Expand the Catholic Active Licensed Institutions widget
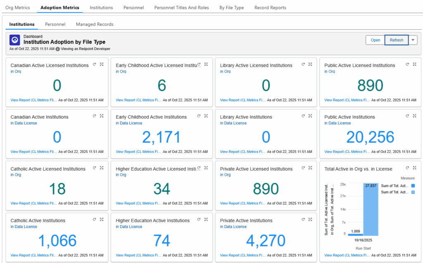Image resolution: width=423 pixels, height=263 pixels. tap(102, 168)
